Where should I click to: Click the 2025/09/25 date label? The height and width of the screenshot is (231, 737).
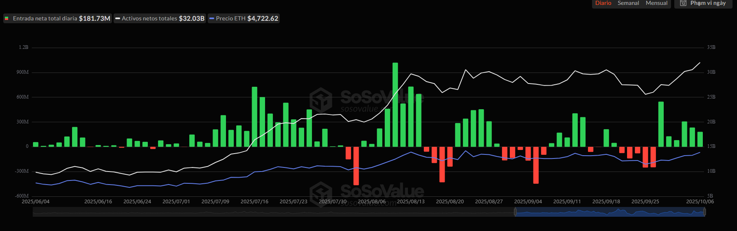[645, 202]
